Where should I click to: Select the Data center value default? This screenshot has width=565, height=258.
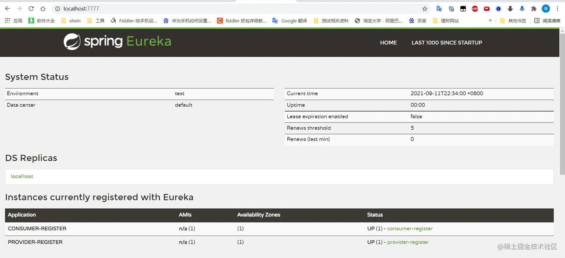click(183, 105)
